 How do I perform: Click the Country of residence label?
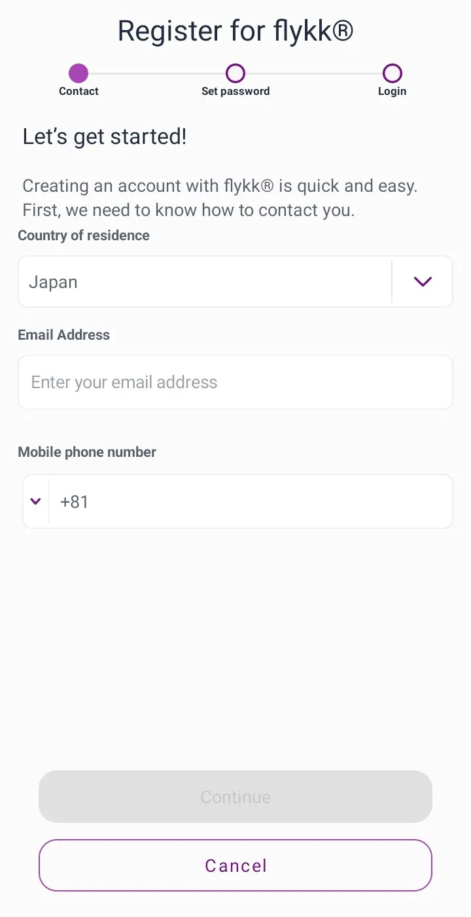click(84, 236)
